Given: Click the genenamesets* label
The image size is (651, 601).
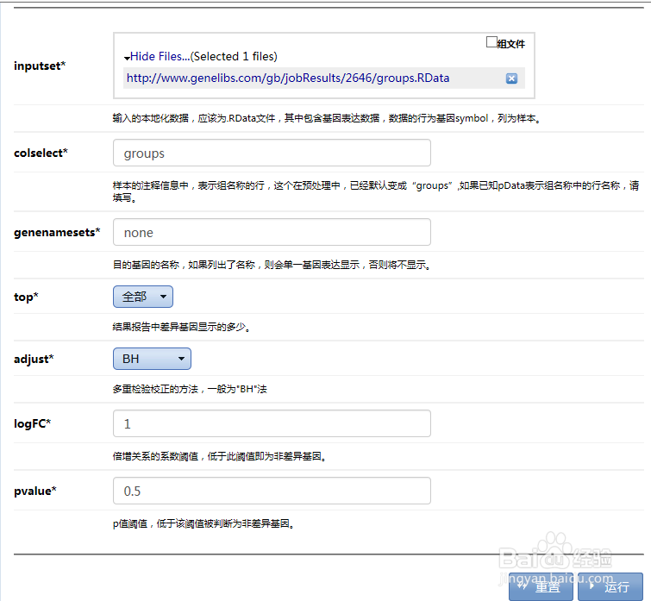Looking at the screenshot, I should (57, 233).
